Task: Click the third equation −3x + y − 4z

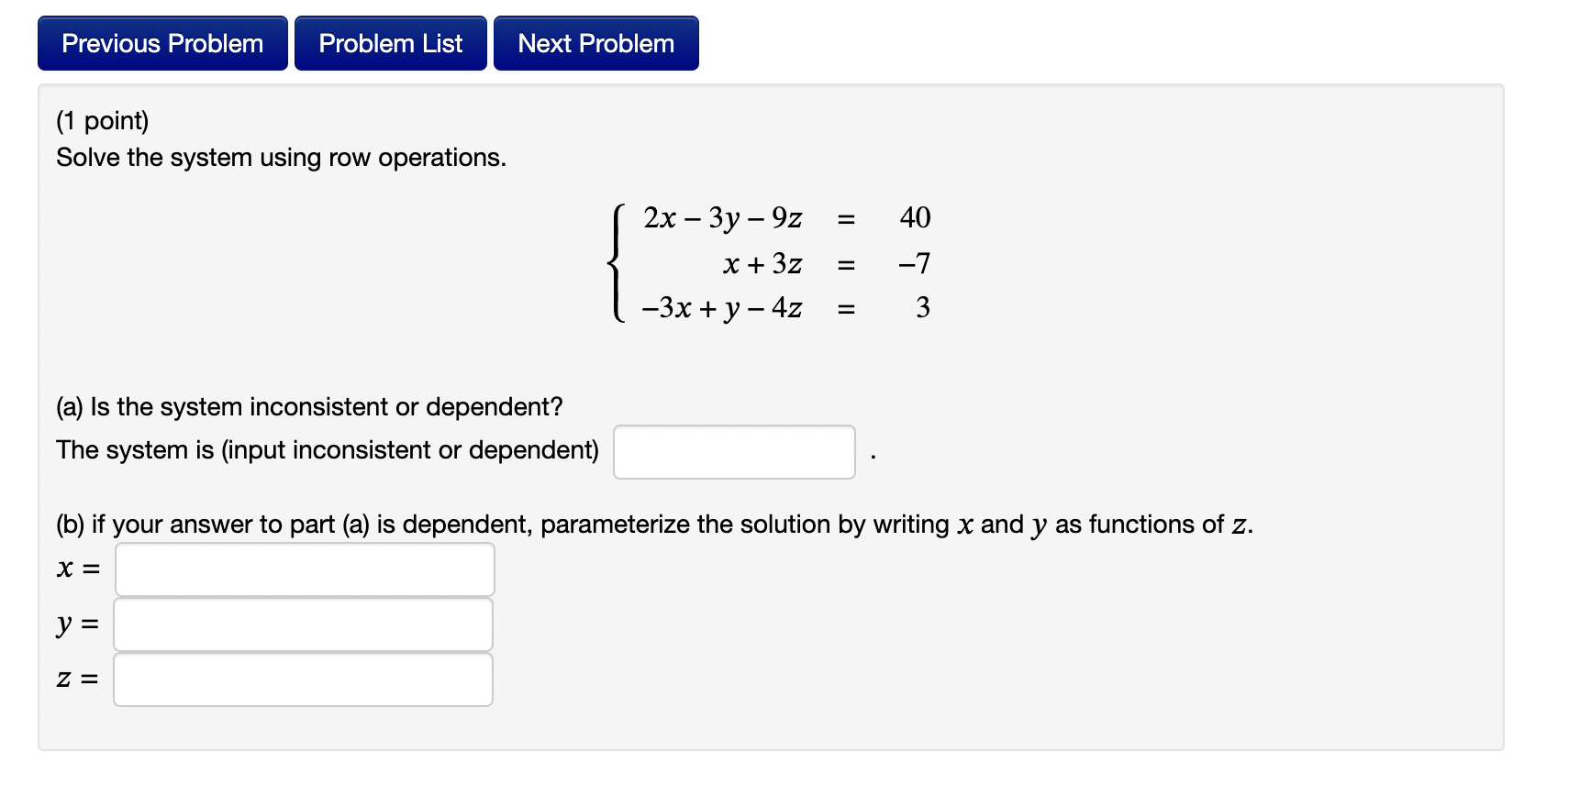Action: pos(722,308)
